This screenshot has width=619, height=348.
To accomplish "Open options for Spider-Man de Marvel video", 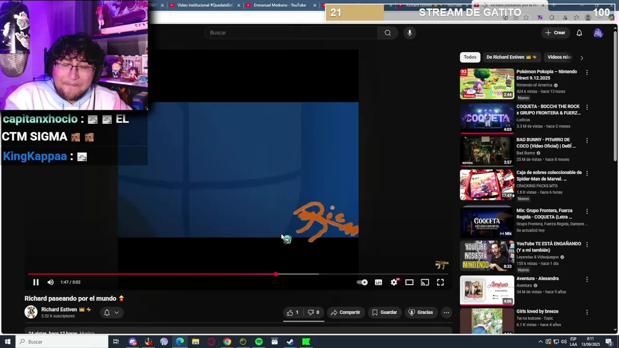I will pyautogui.click(x=587, y=173).
